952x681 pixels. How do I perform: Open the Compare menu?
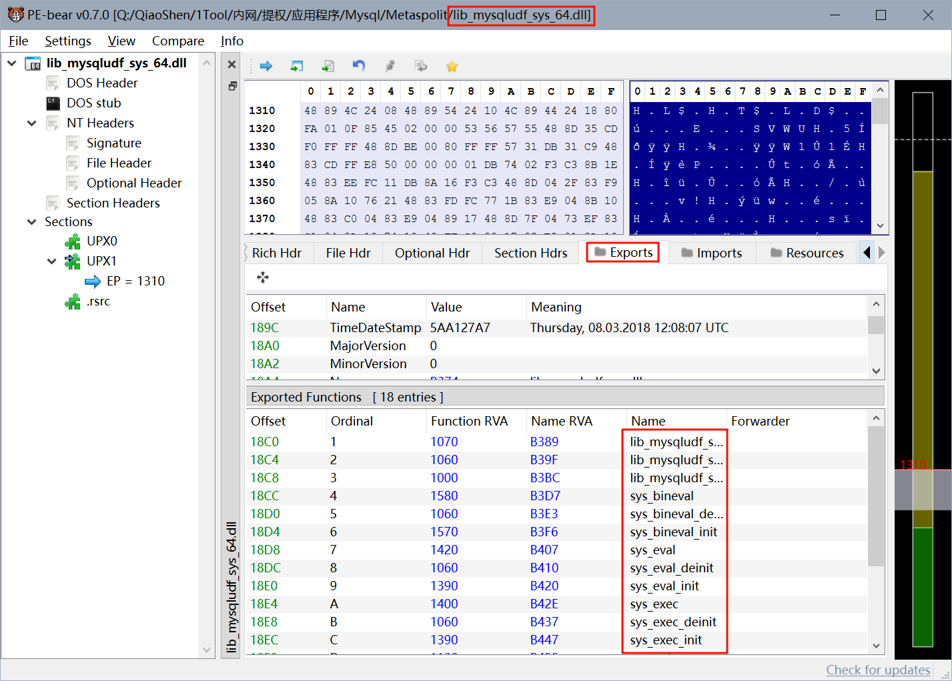(177, 41)
